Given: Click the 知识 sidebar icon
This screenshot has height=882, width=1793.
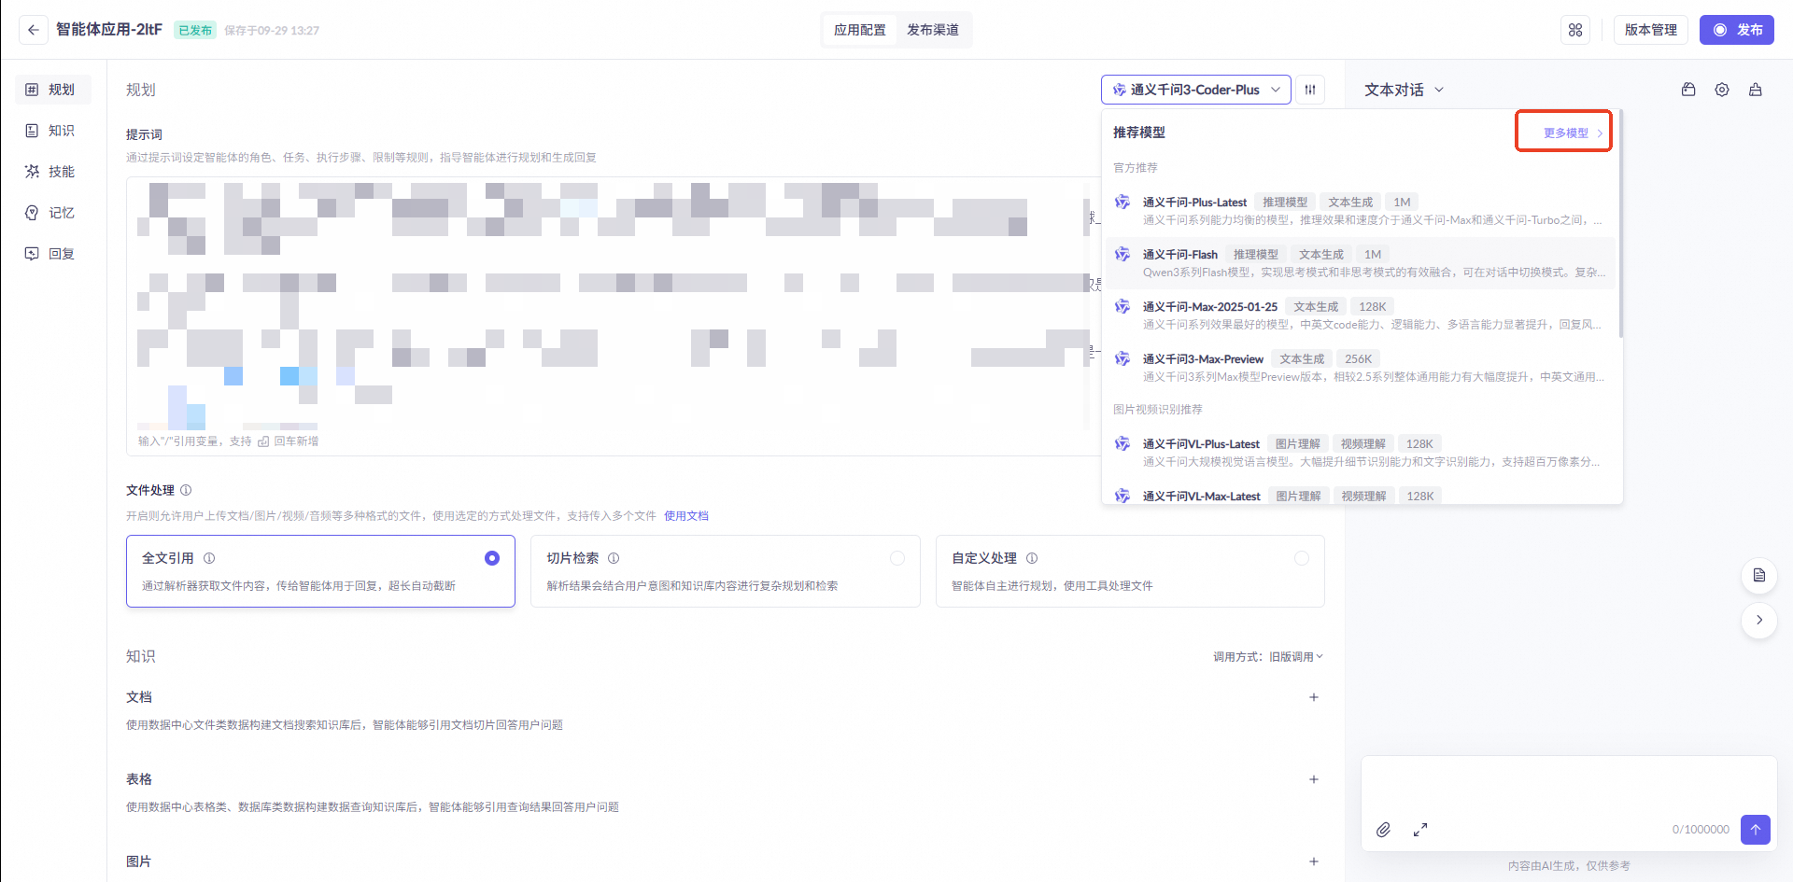Looking at the screenshot, I should tap(32, 131).
